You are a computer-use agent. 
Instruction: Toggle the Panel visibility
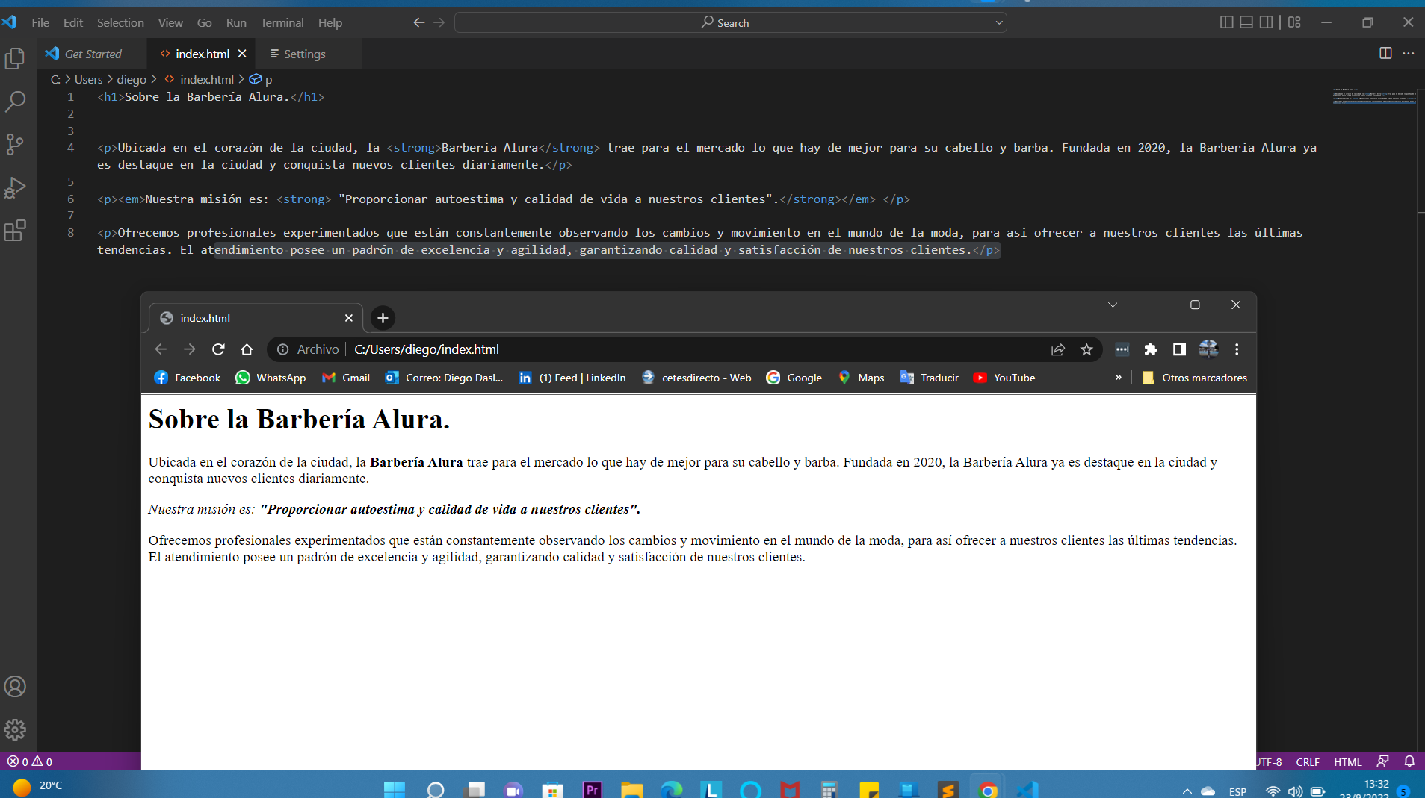(1246, 22)
